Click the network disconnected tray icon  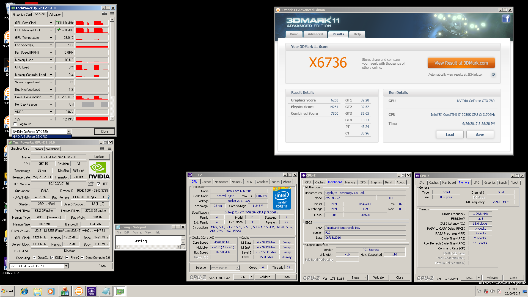tap(486, 291)
